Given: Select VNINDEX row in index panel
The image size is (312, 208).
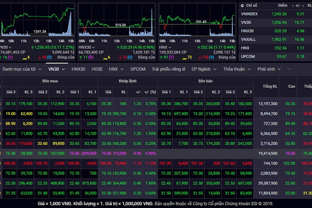Looking at the screenshot, I should tap(276, 14).
